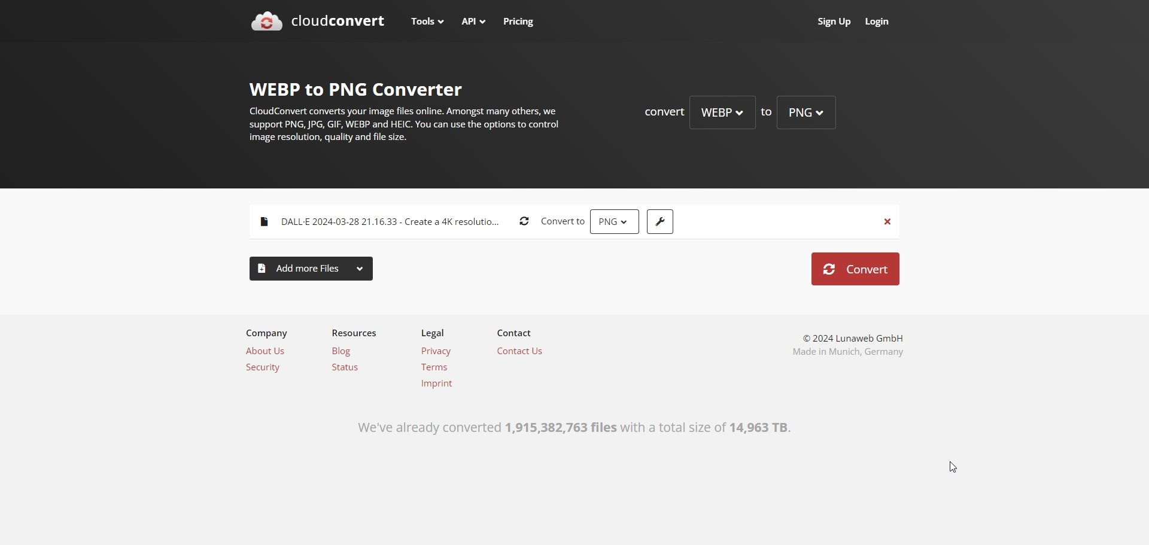Click Login in the header
1149x545 pixels.
coord(876,21)
